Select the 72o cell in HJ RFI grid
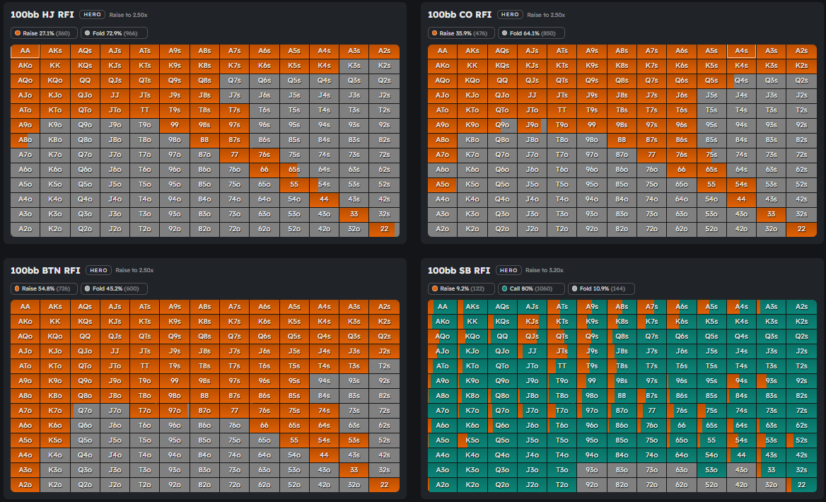The image size is (826, 502). coord(234,229)
